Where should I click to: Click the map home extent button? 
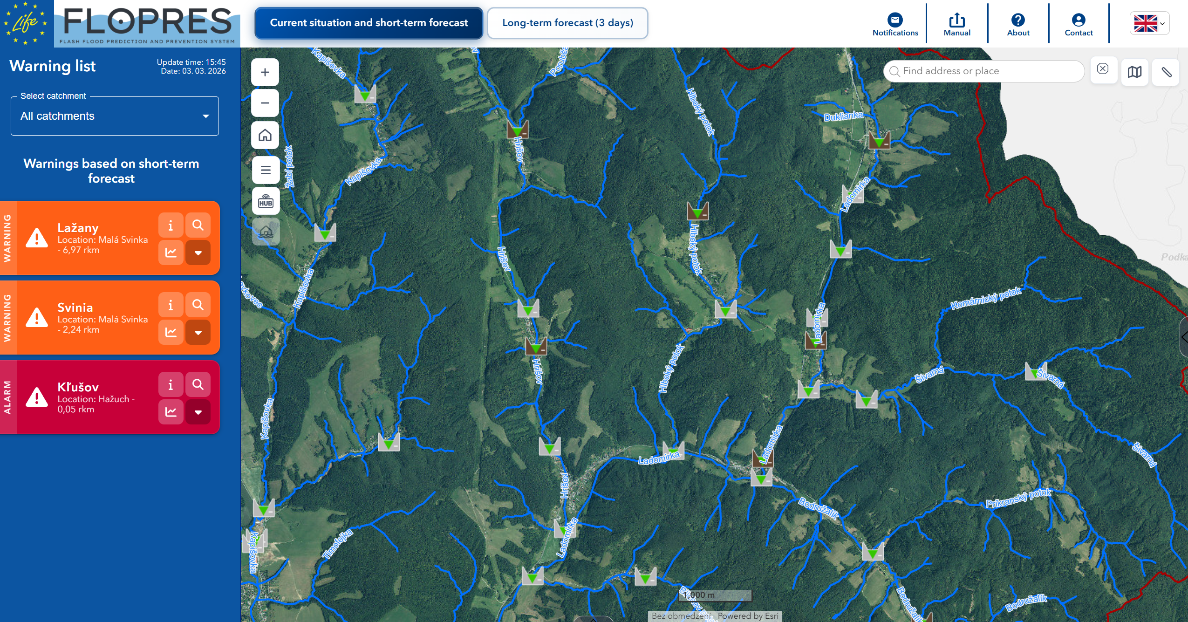pos(265,136)
